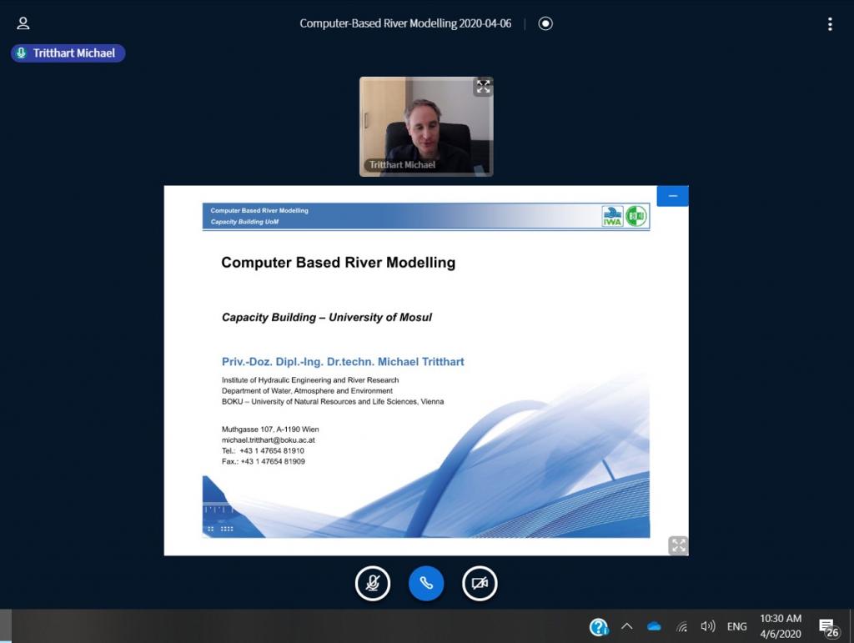Open the volume speaker control

708,626
